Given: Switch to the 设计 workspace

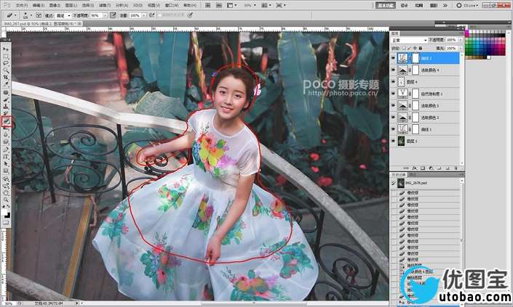Looking at the screenshot, I should click(405, 6).
